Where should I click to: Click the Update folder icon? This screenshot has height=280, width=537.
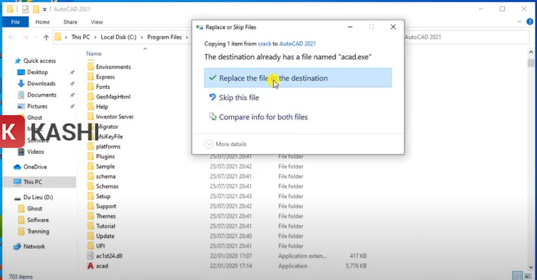point(91,236)
